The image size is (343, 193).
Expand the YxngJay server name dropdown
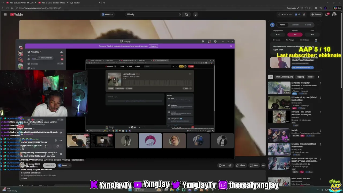(x=36, y=52)
